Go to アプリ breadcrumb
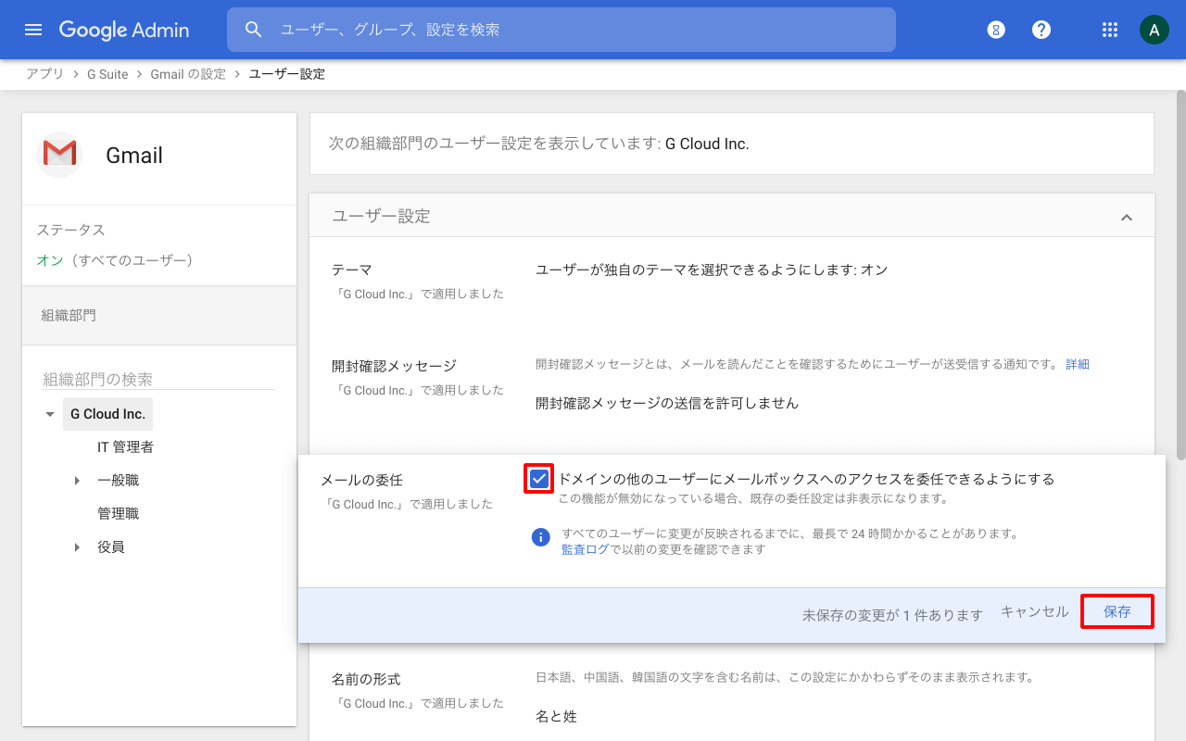Image resolution: width=1186 pixels, height=741 pixels. coord(44,74)
